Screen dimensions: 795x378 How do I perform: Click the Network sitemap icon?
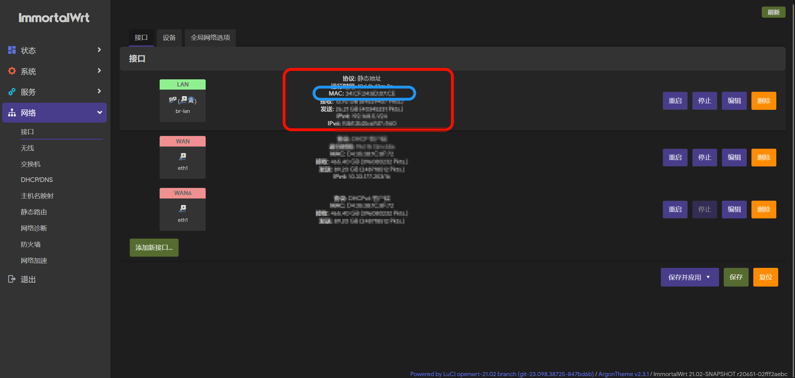pyautogui.click(x=12, y=113)
